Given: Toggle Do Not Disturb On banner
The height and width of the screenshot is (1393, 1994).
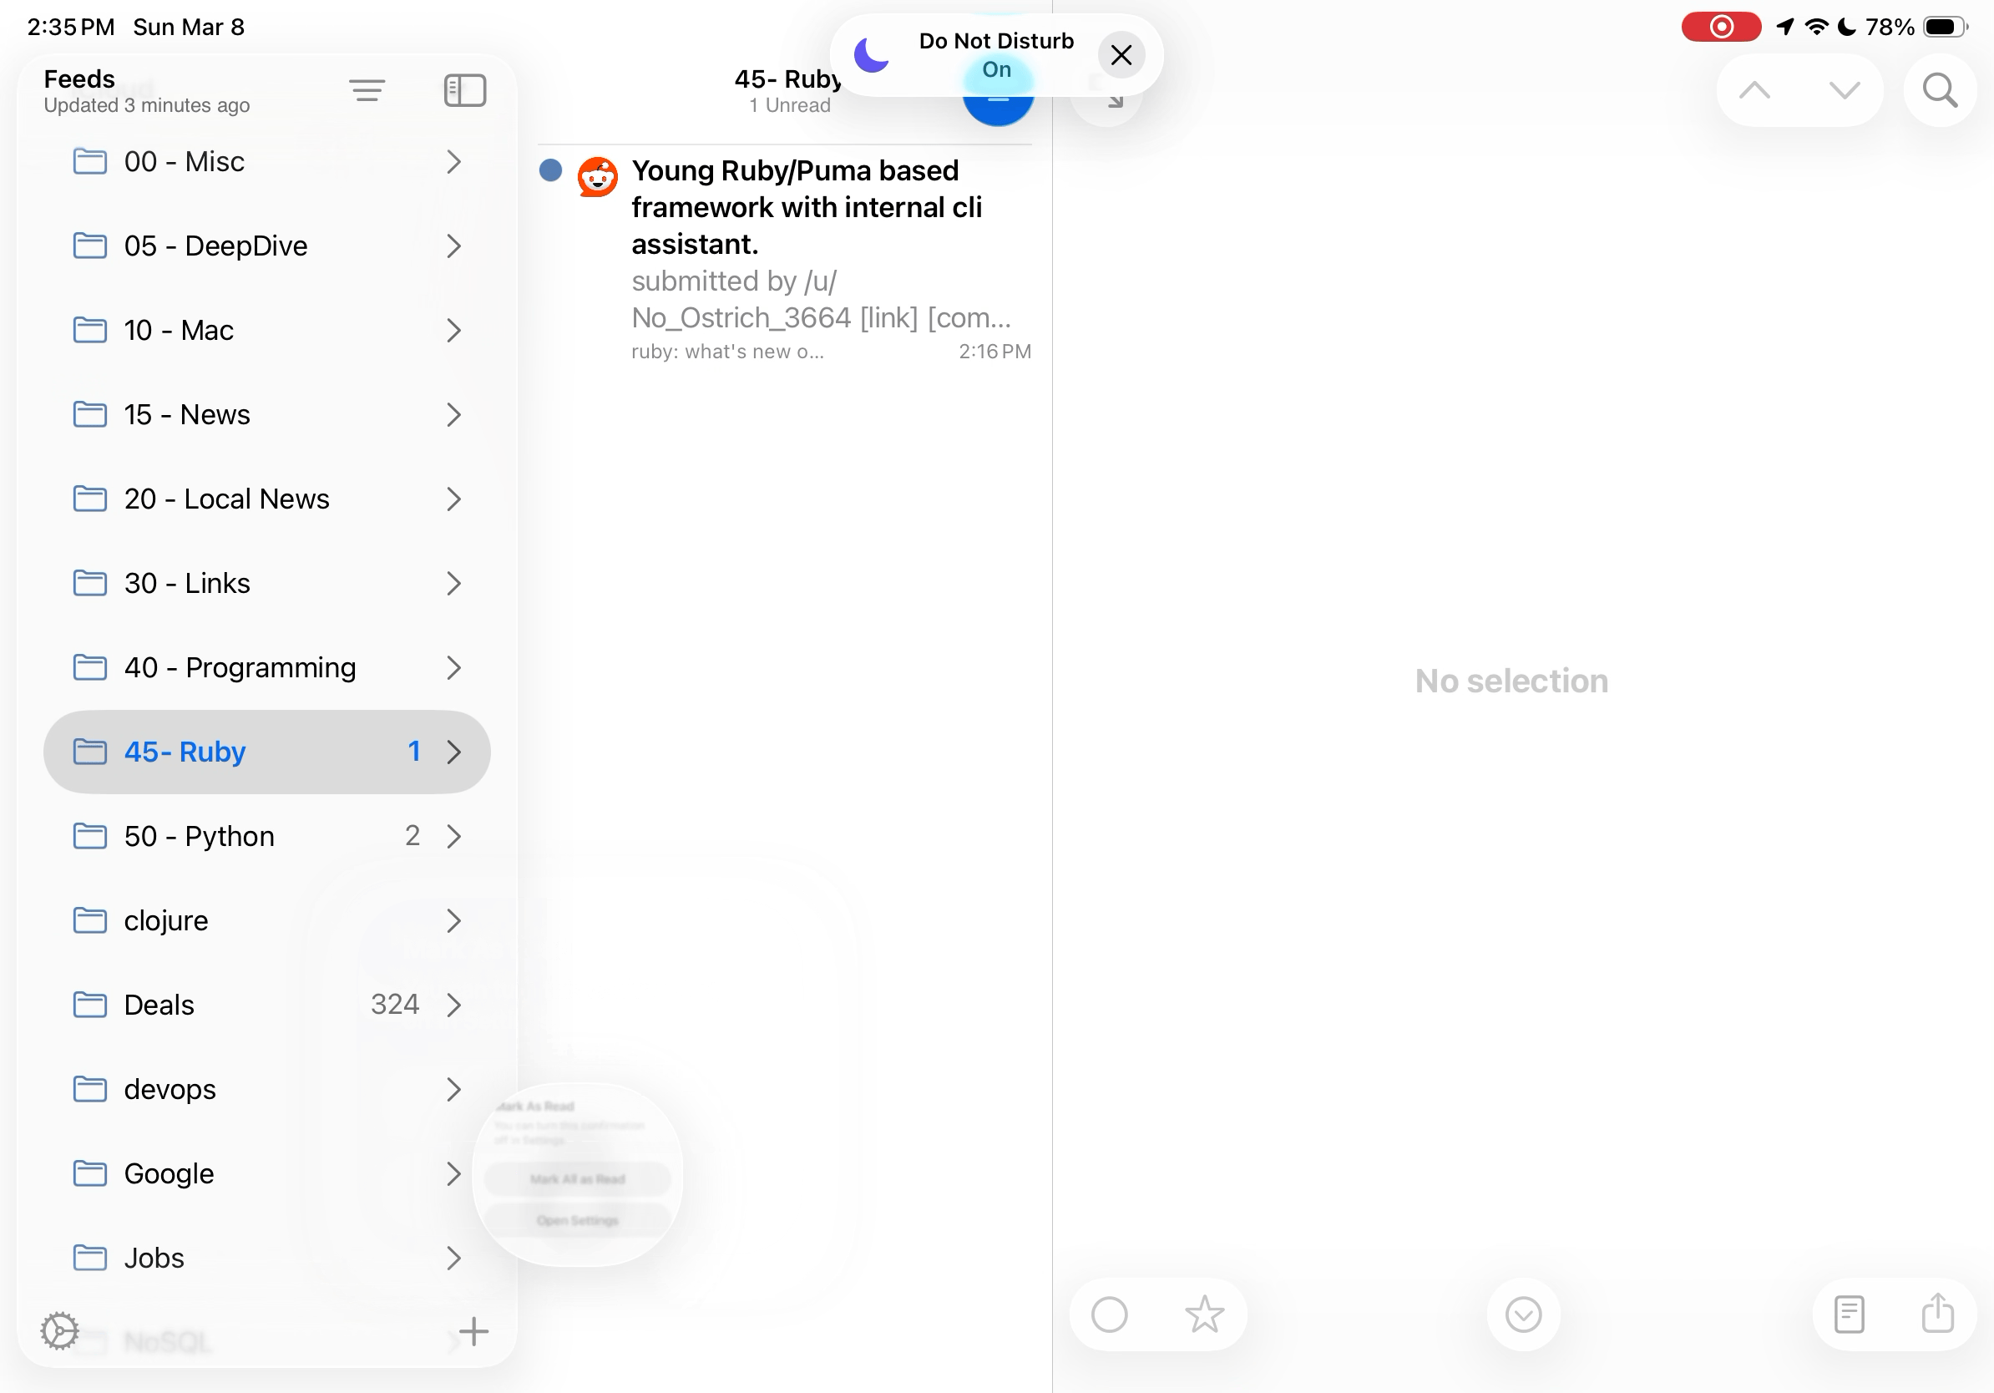Looking at the screenshot, I should point(995,55).
